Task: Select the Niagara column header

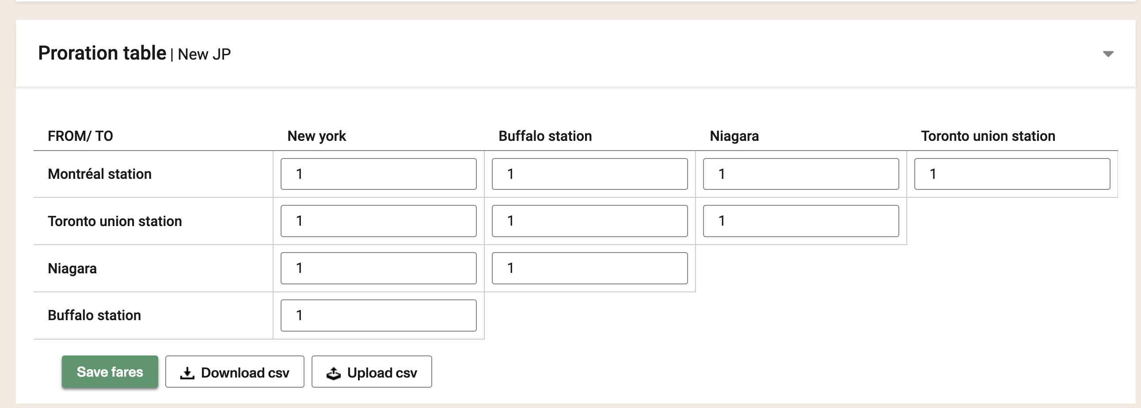Action: point(734,136)
